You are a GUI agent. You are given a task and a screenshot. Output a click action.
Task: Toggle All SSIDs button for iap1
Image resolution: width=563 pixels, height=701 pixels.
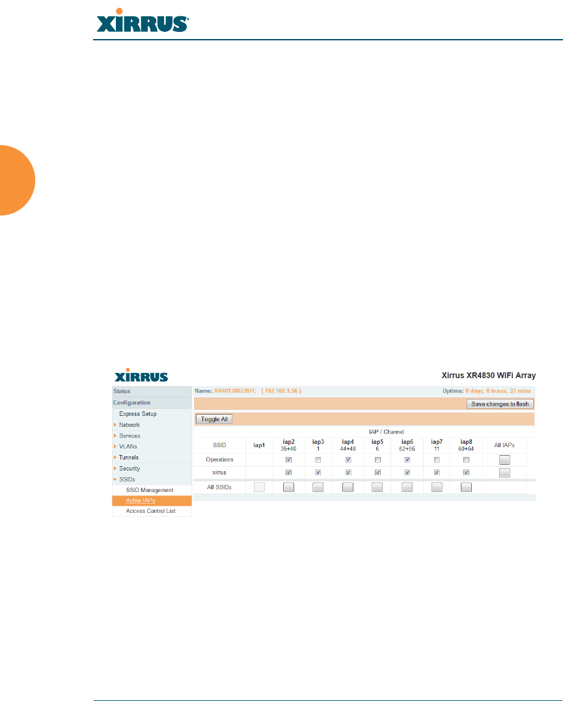259,488
